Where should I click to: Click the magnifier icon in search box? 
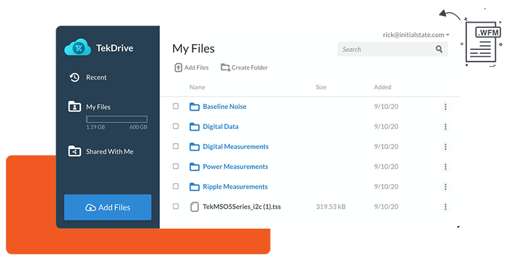coord(439,49)
